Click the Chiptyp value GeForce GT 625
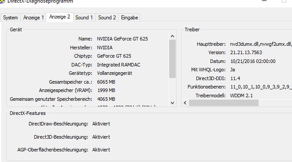 coord(114,56)
